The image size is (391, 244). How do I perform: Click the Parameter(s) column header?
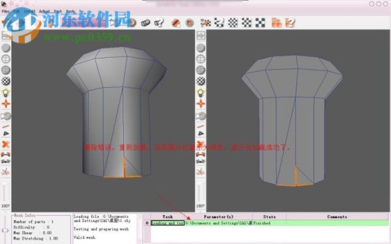(x=218, y=217)
